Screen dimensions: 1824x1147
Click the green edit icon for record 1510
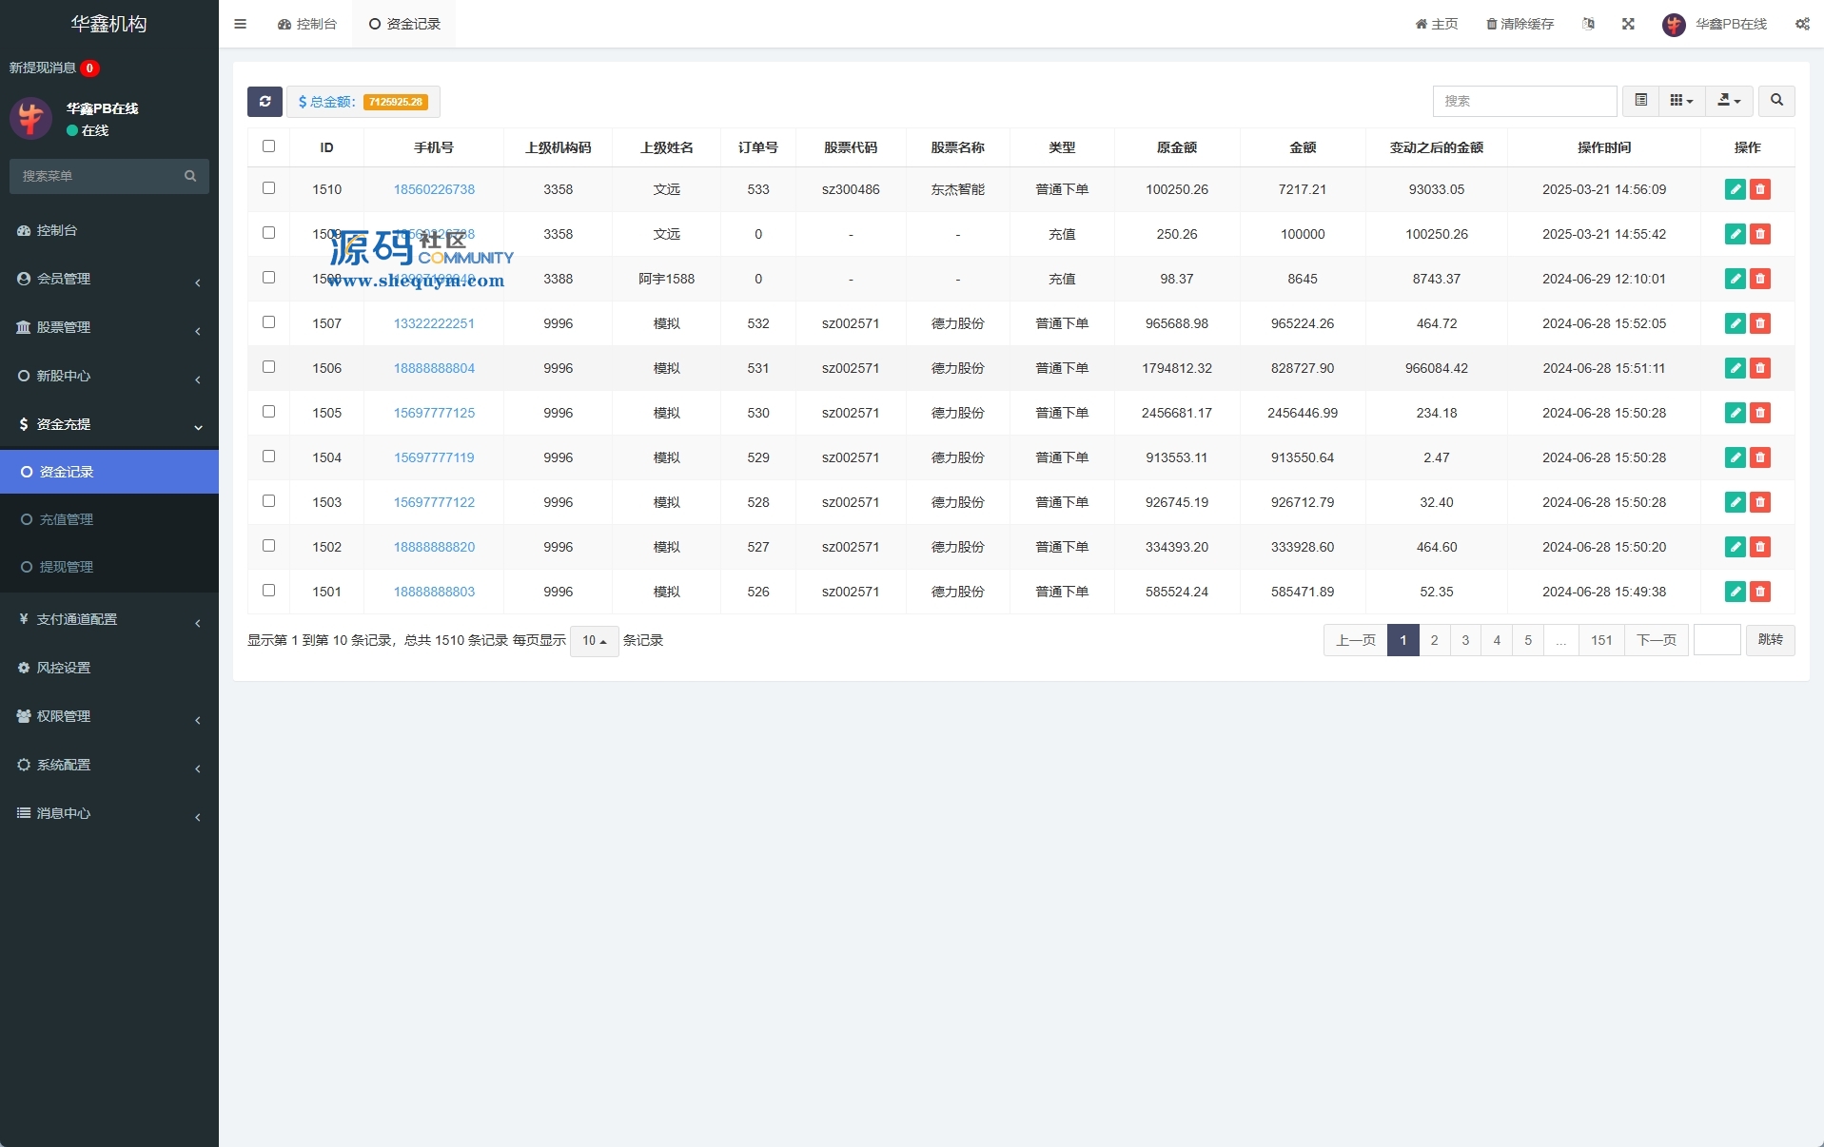click(1735, 189)
